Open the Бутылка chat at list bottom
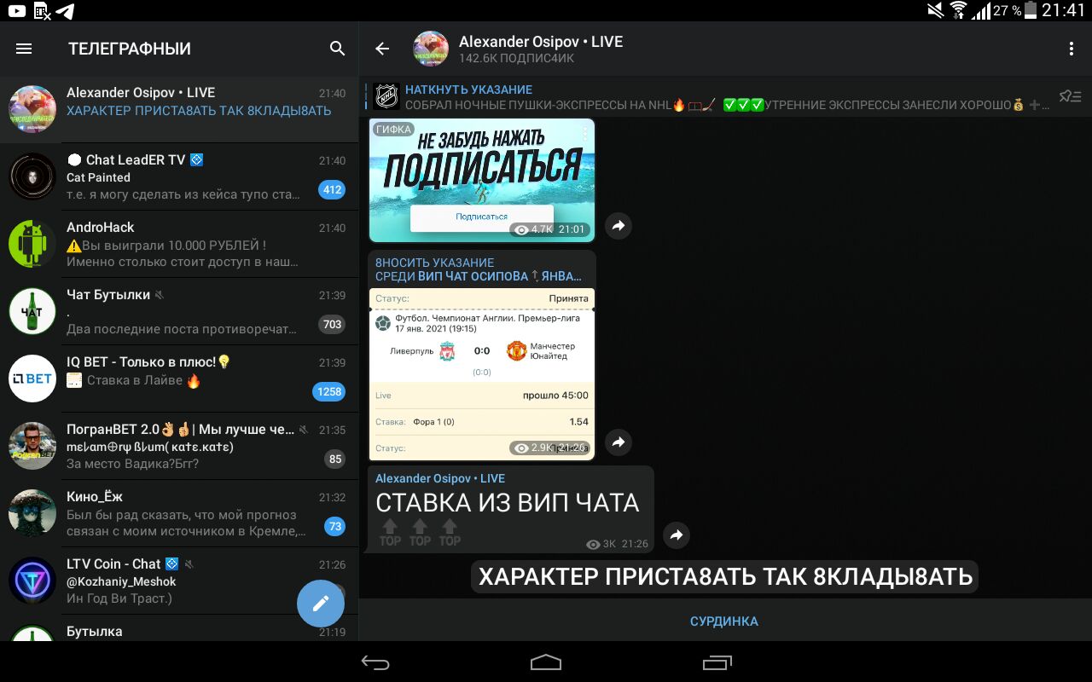1092x682 pixels. pyautogui.click(x=179, y=628)
